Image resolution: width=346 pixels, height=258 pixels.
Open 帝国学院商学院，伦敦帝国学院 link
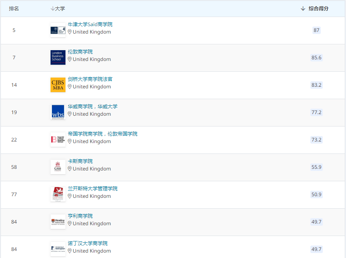[x=102, y=134]
